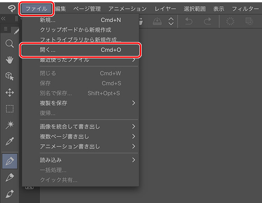Image resolution: width=262 pixels, height=203 pixels.
Task: Select the Hand move-view tool
Action: point(10,60)
